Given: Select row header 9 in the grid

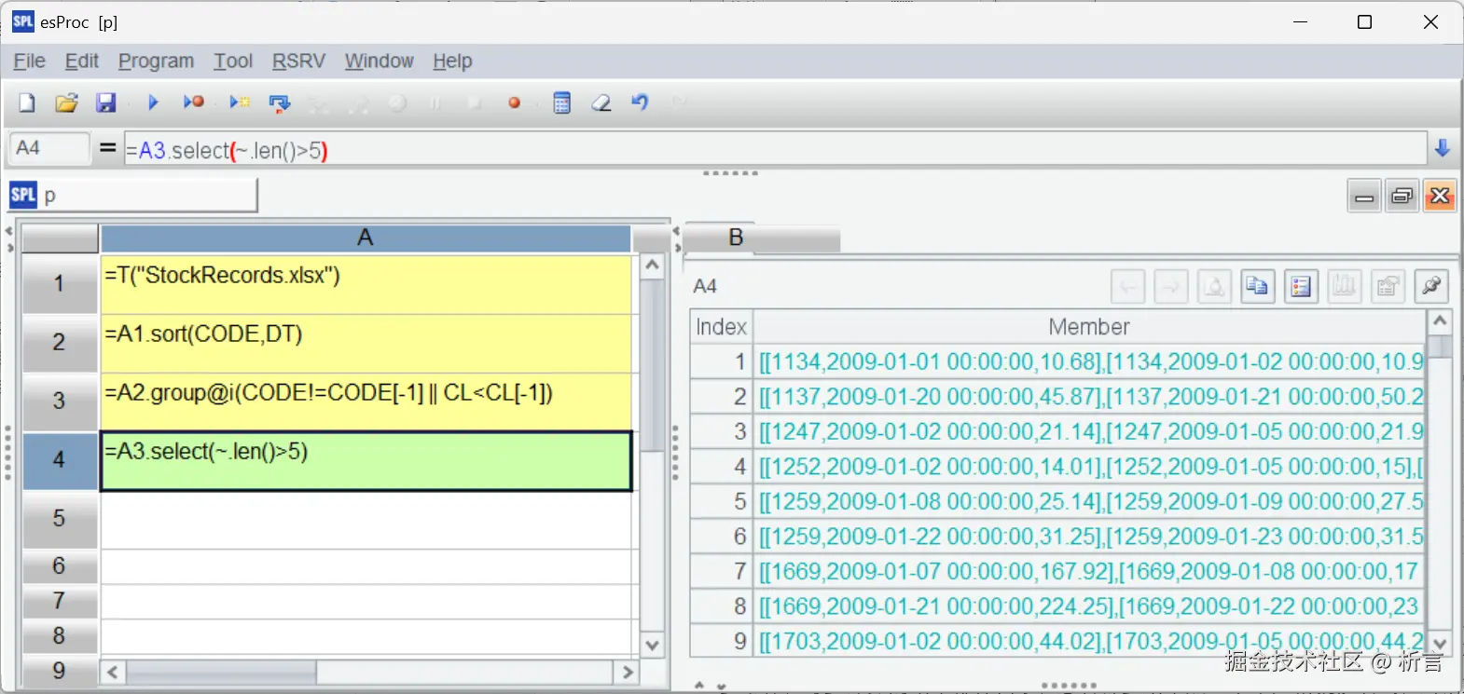Looking at the screenshot, I should coord(59,671).
